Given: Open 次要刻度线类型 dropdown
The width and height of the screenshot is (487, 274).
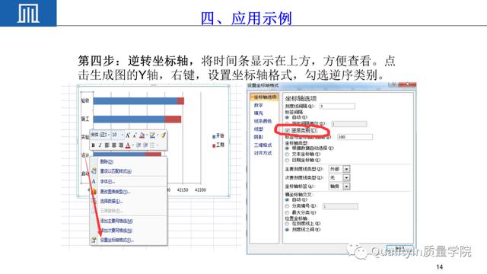Looking at the screenshot, I should click(346, 177).
